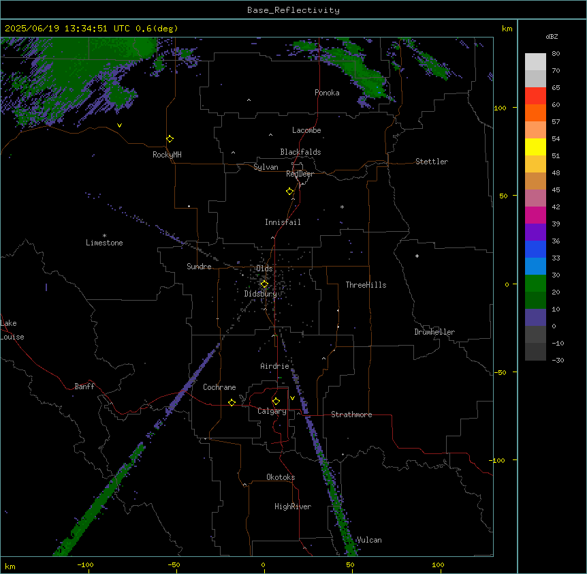
Task: Click the 80 value in the dBZ legend
Action: [556, 54]
